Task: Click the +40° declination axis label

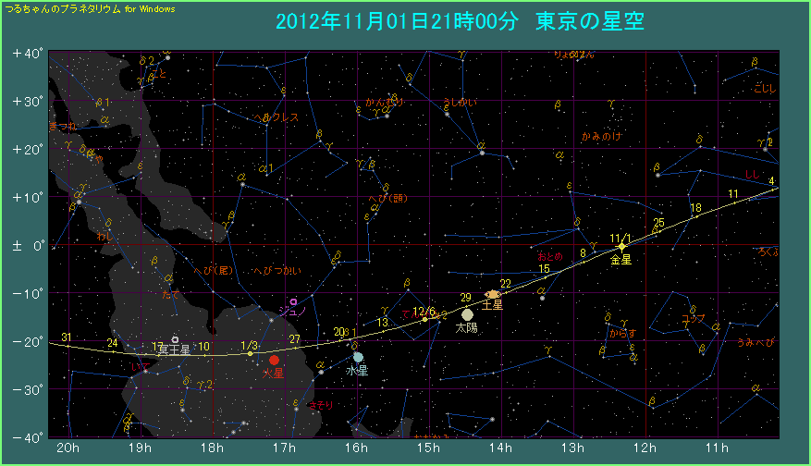Action: click(28, 54)
